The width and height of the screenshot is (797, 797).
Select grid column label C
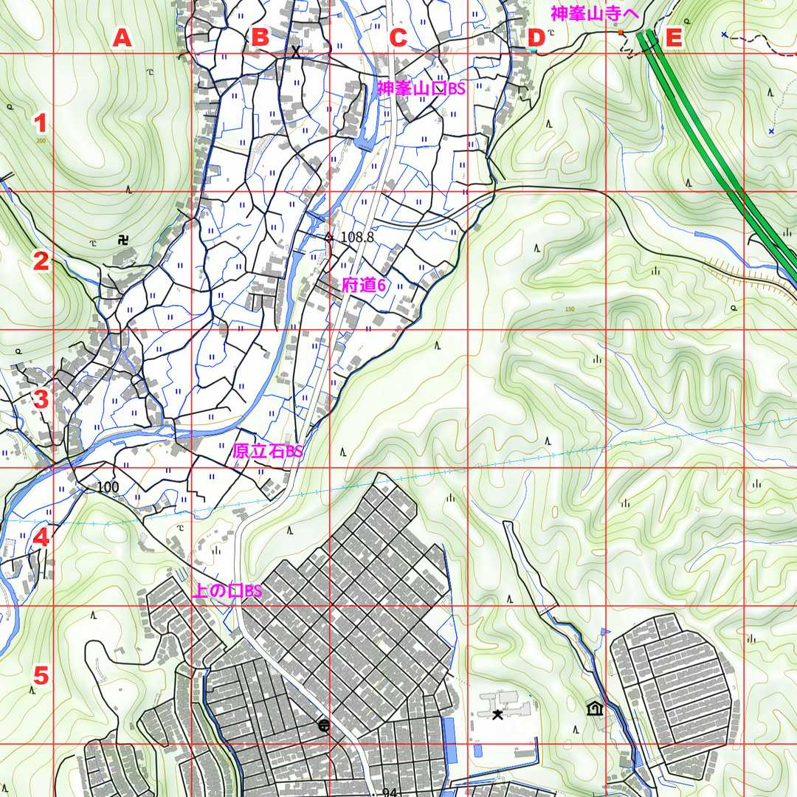coord(398,38)
